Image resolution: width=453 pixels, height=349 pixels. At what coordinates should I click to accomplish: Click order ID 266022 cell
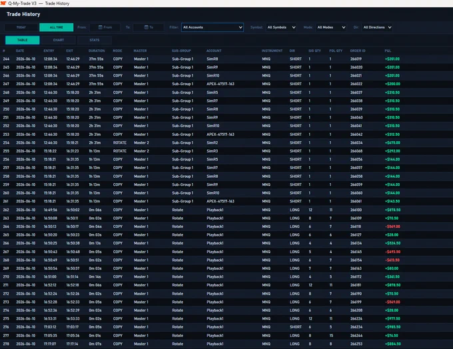coord(356,84)
